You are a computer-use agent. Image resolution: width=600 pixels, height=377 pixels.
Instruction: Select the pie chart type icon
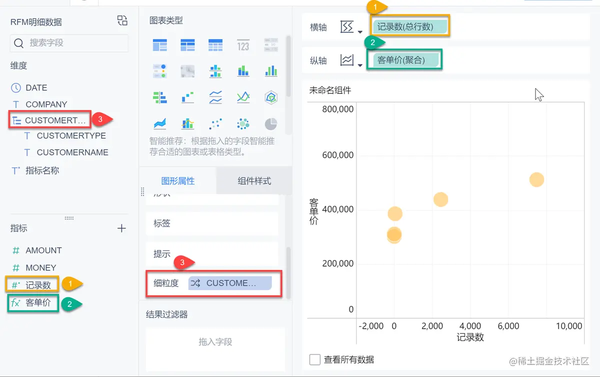click(x=270, y=123)
